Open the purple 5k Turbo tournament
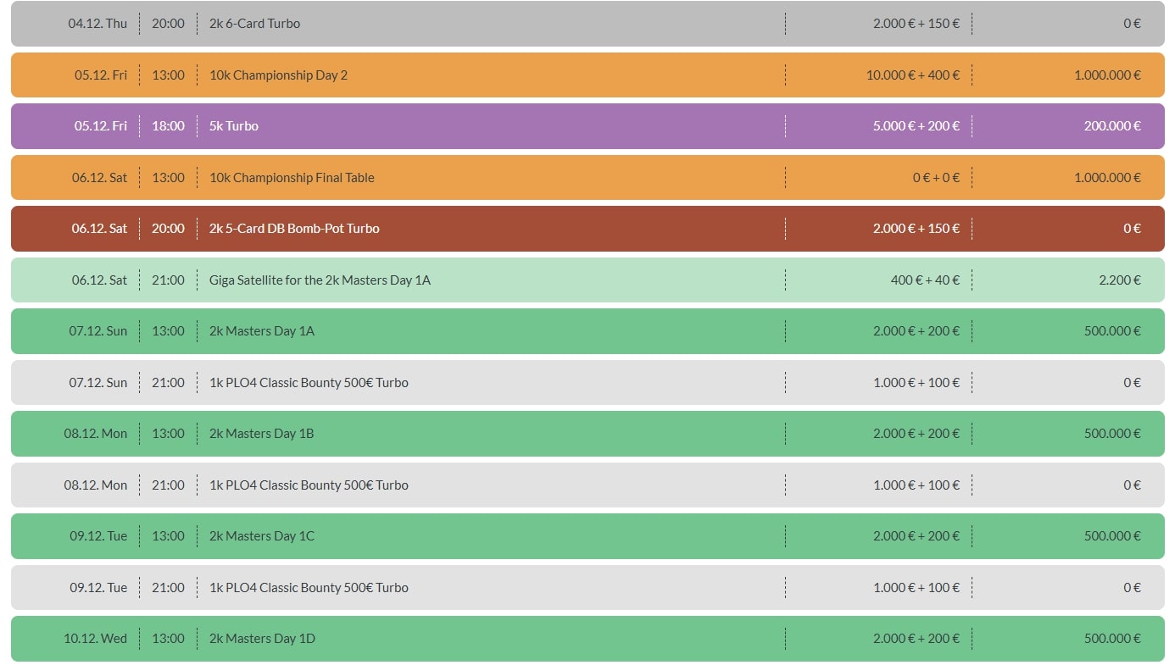1175x665 pixels. (234, 126)
